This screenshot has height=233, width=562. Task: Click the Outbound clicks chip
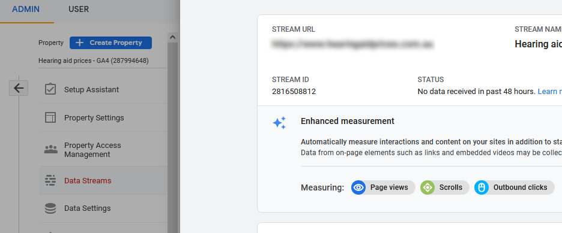click(515, 187)
